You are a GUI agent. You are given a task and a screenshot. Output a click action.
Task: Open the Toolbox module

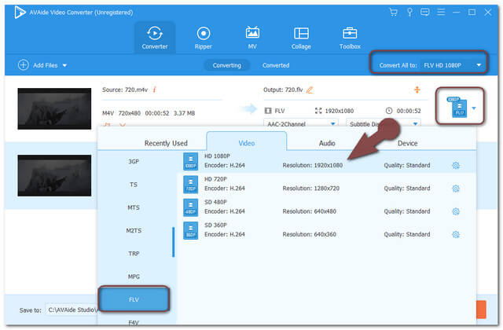coord(350,38)
